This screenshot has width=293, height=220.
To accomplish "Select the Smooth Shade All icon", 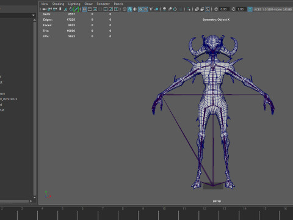I will (x=129, y=9).
